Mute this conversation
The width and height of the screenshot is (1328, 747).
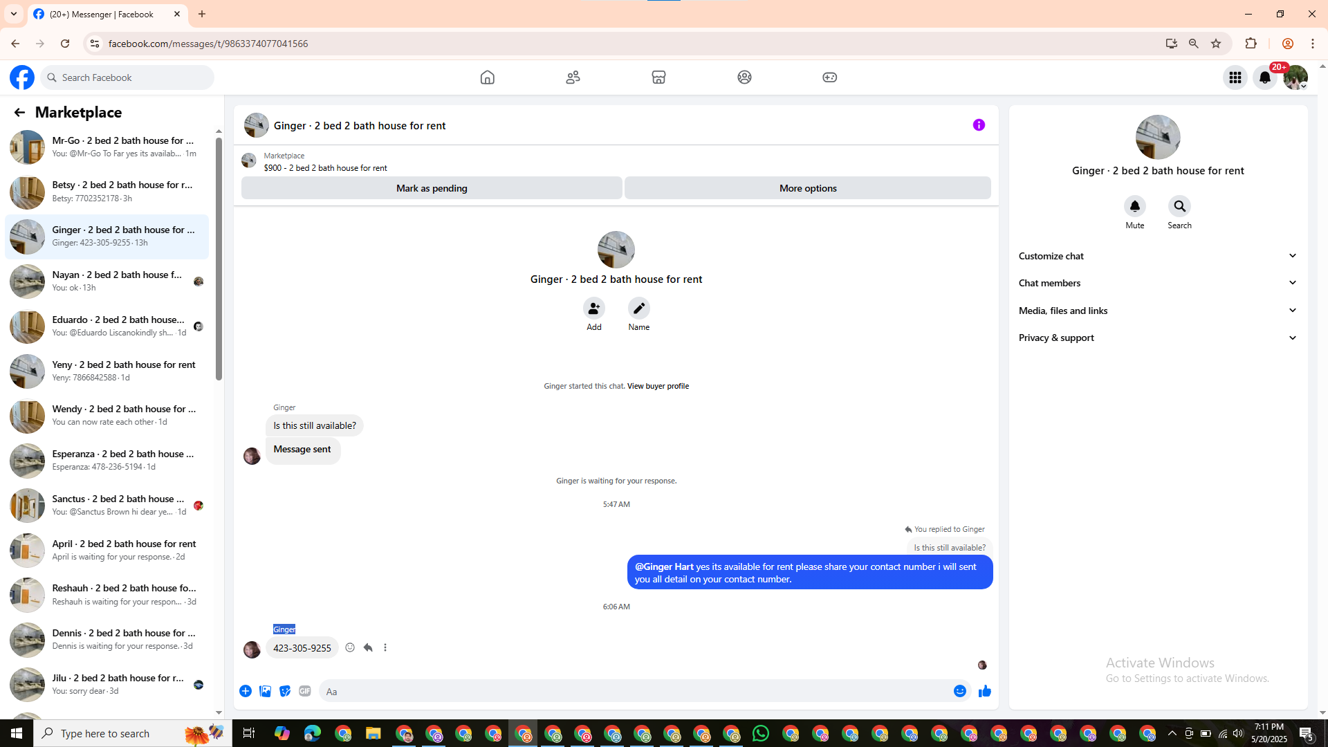[1134, 206]
